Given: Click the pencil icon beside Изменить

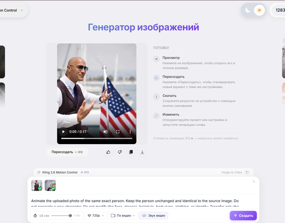Looking at the screenshot, I should (156, 116).
